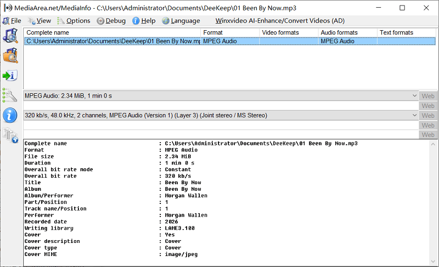Select the 01 Been By Now.mp3 file row
Viewport: 439px width, 267px height.
230,41
